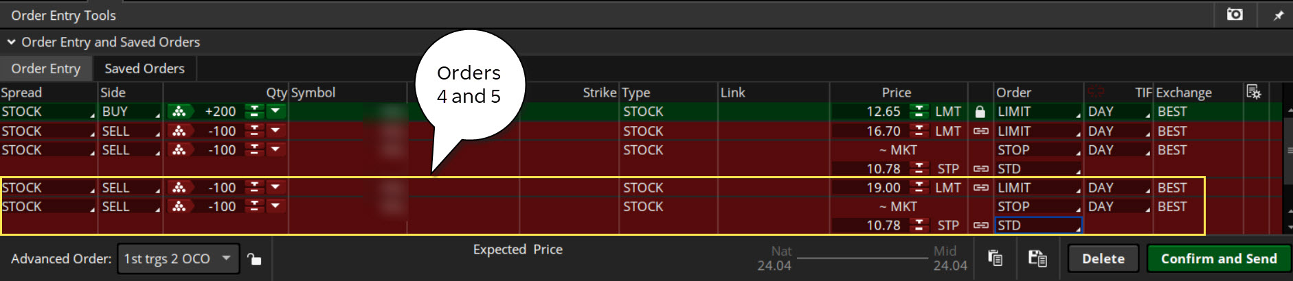Screen dimensions: 1293x281
Task: Adjust the 16.70 price stepper
Action: click(x=919, y=131)
